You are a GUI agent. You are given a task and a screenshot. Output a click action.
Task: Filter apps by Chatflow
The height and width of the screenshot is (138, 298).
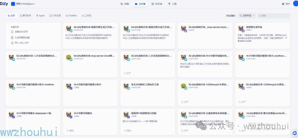71,15
